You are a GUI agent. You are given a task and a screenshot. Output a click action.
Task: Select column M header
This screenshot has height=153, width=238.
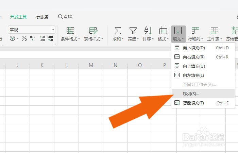[91, 65]
